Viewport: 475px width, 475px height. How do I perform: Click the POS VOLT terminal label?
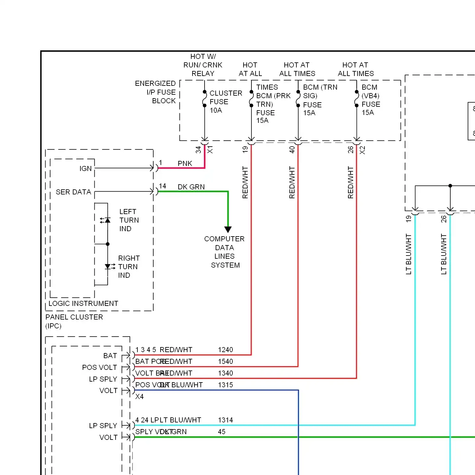[x=99, y=367]
